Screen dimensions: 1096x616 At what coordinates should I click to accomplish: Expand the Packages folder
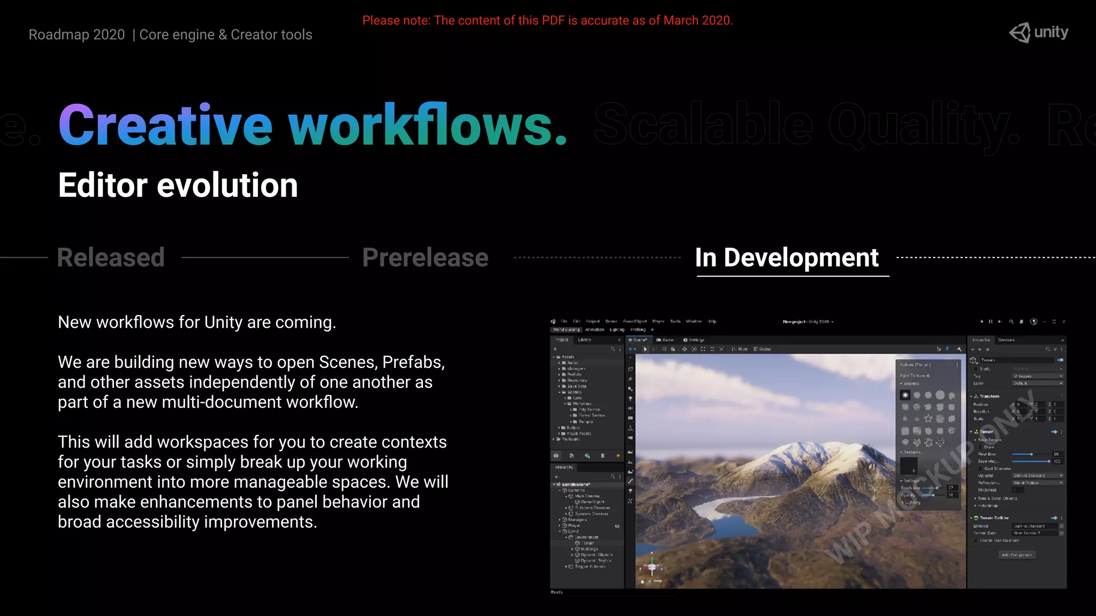coord(553,439)
